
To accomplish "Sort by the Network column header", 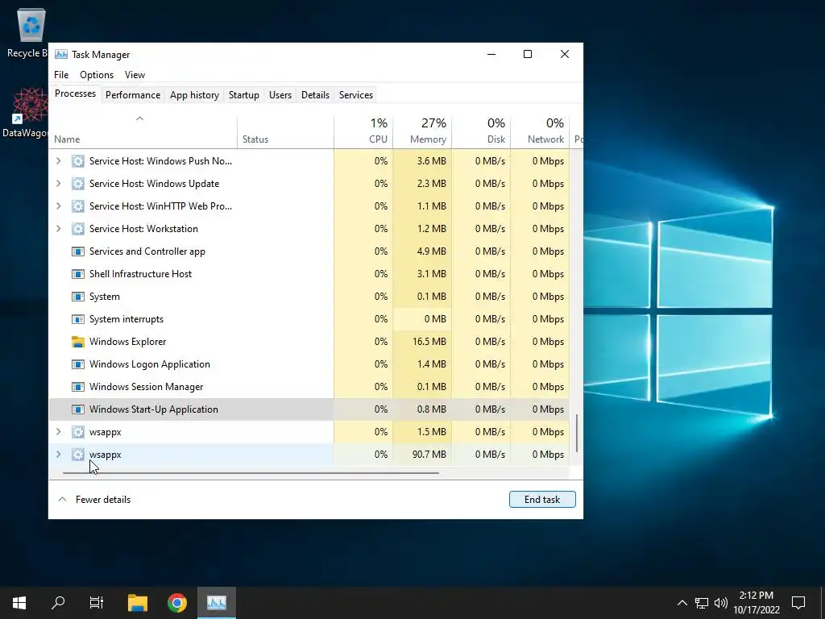I will click(x=541, y=131).
